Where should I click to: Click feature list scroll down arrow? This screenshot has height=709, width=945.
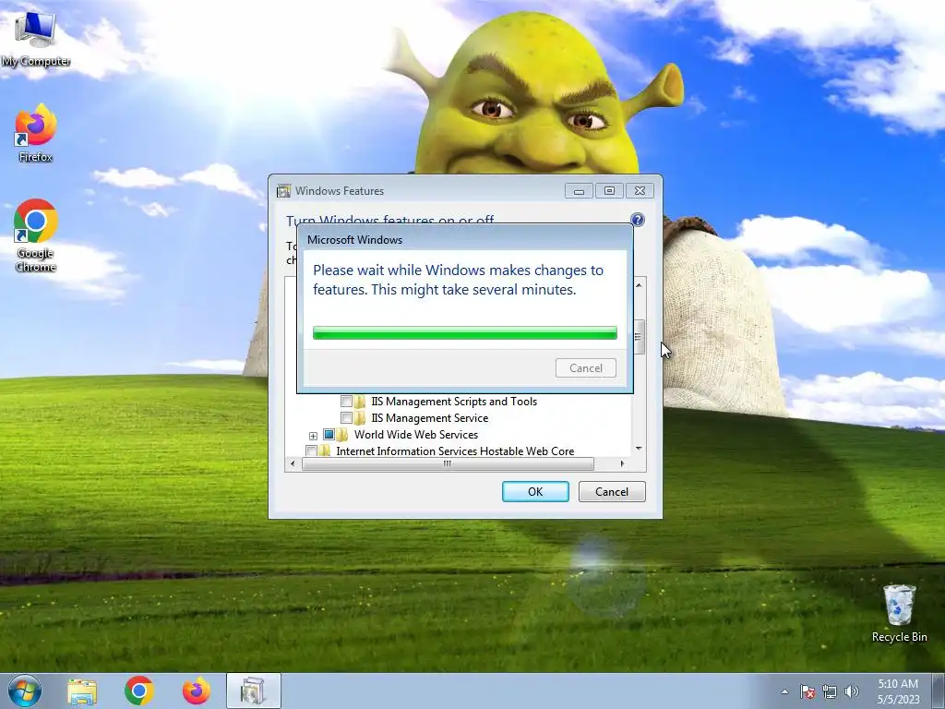point(639,449)
